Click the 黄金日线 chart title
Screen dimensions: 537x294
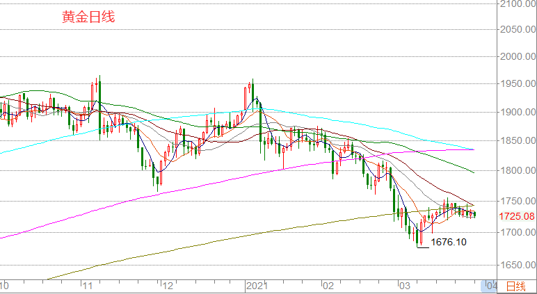88,17
